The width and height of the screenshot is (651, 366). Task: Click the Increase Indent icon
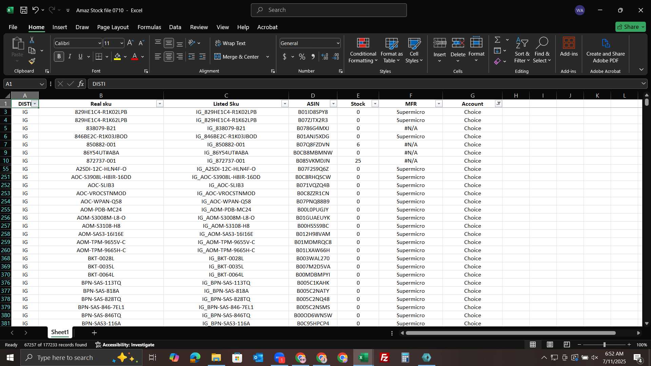(x=202, y=57)
